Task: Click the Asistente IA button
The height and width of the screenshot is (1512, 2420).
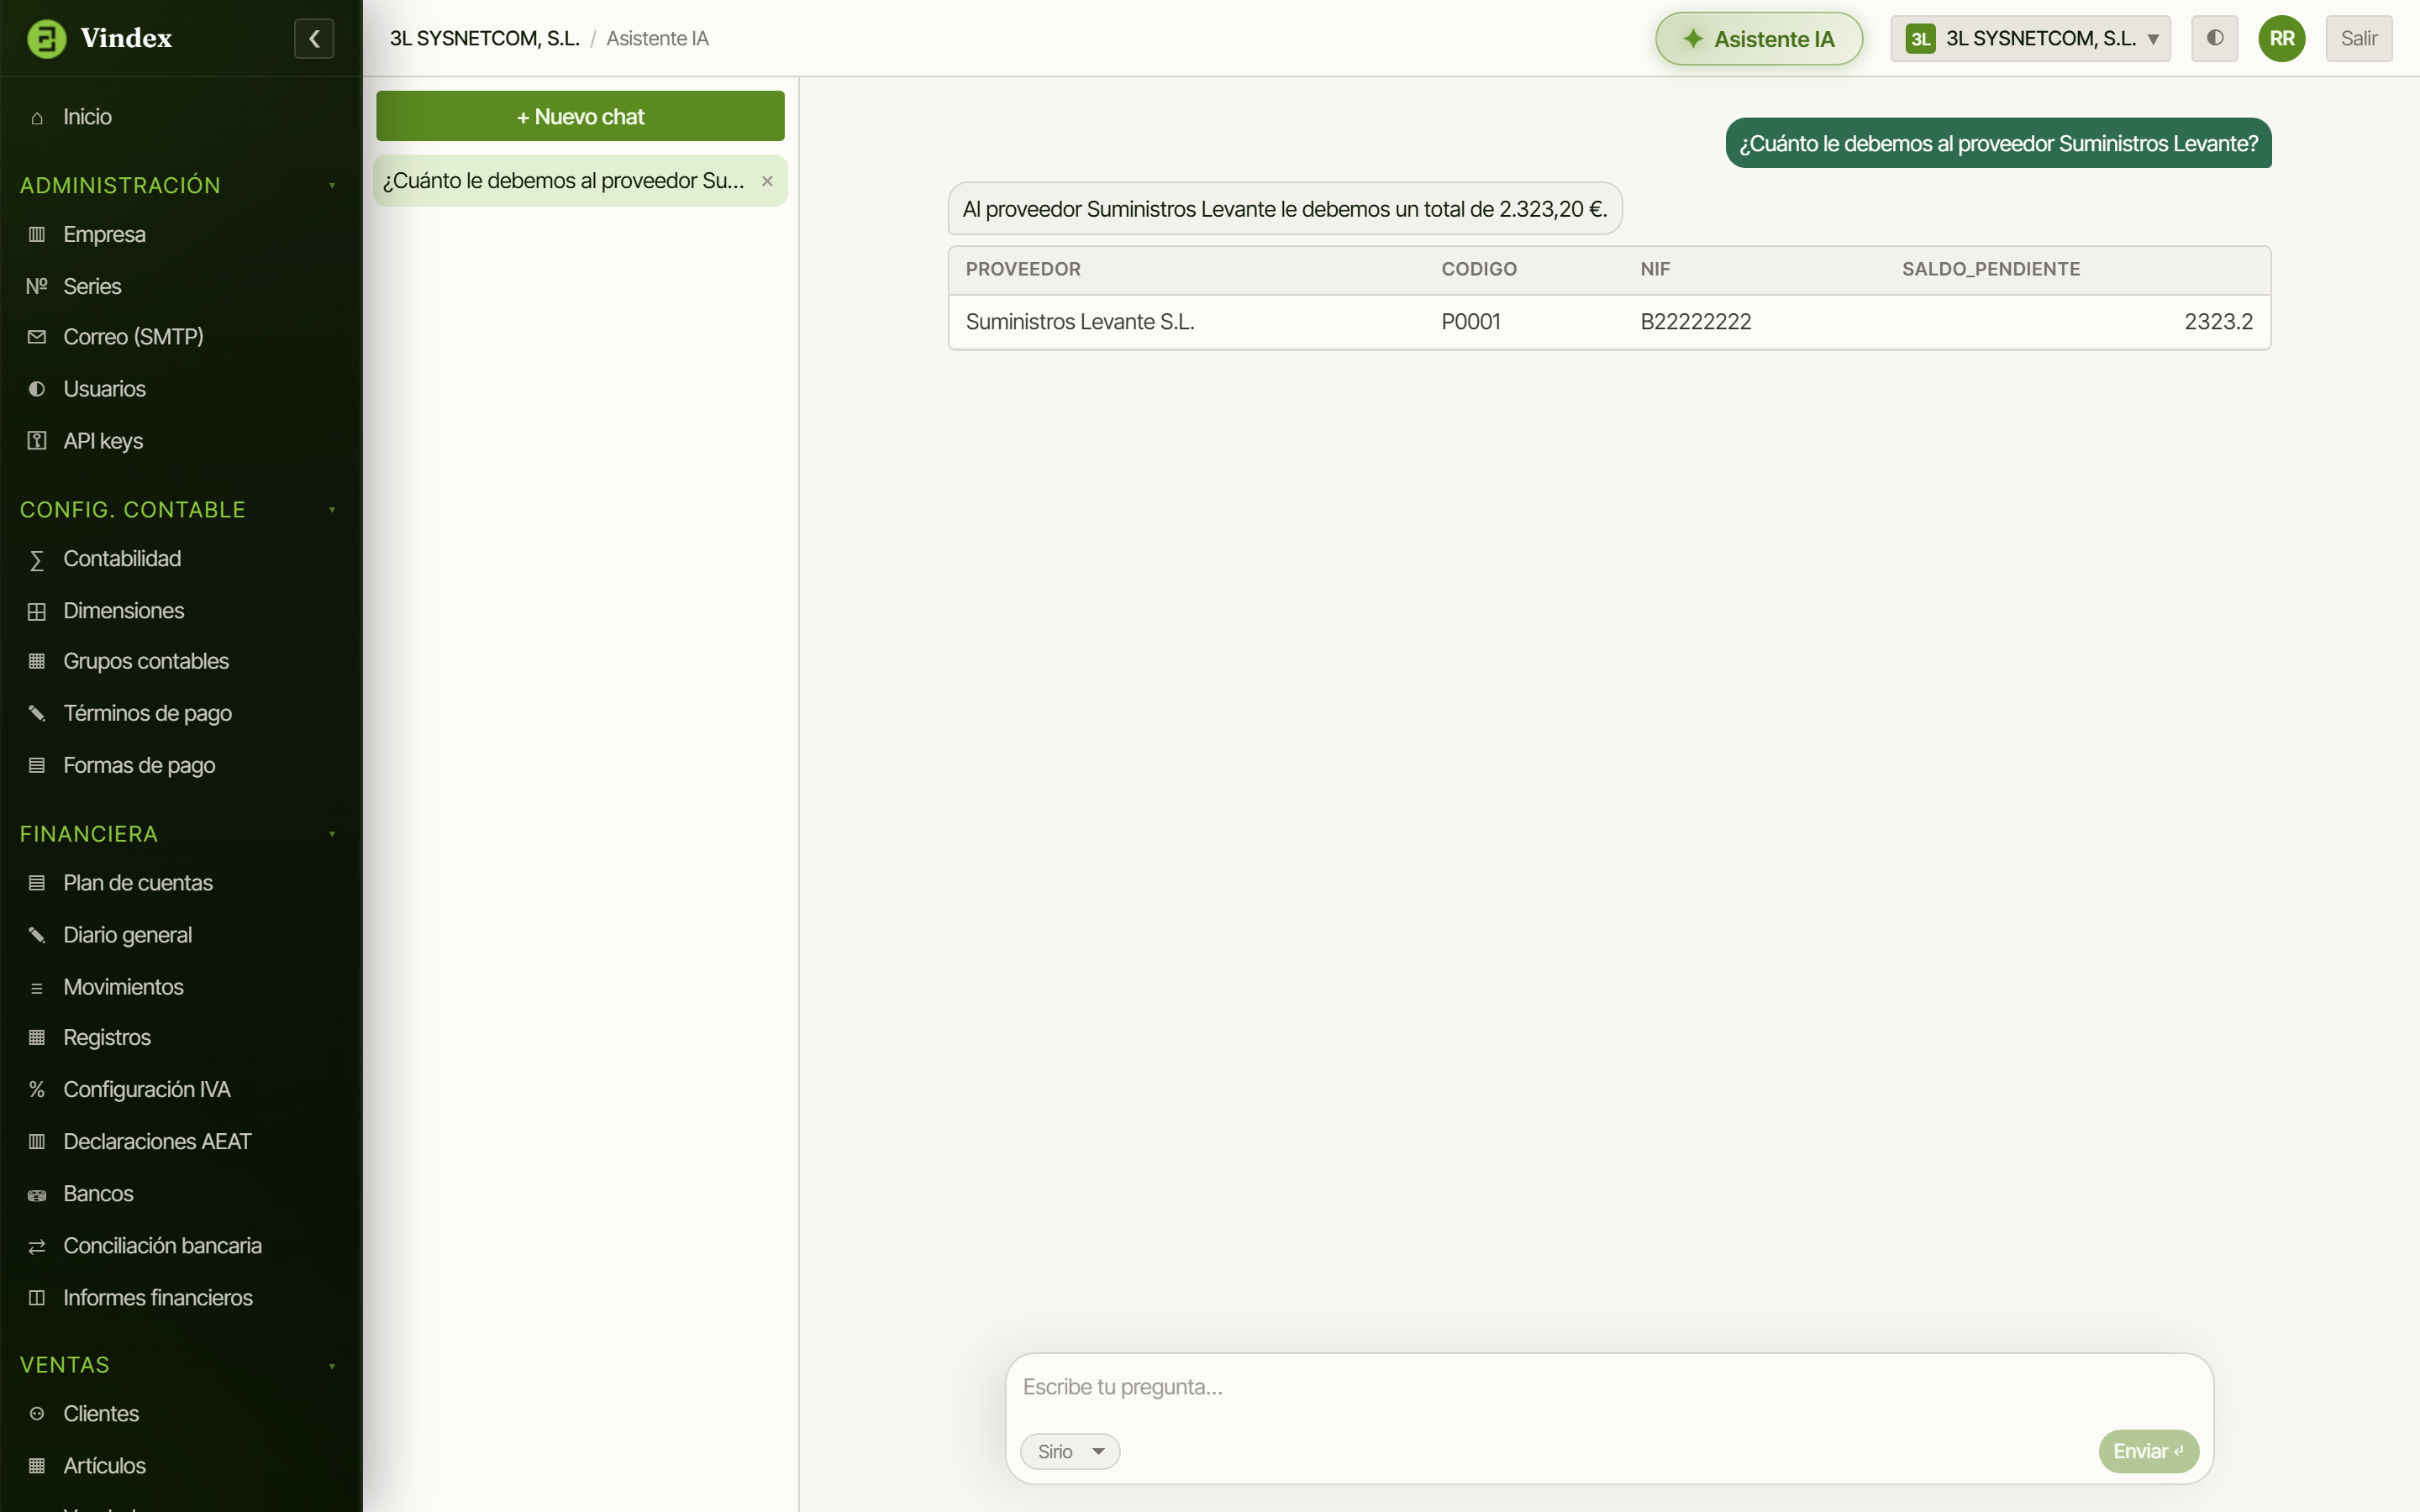Action: coord(1758,38)
